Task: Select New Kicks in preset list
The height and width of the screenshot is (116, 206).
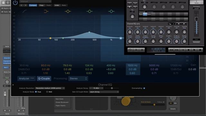Action: point(59,99)
